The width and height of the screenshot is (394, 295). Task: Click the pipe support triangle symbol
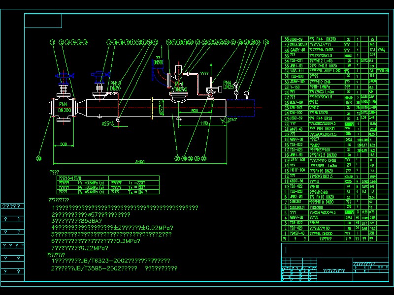[x=178, y=119]
